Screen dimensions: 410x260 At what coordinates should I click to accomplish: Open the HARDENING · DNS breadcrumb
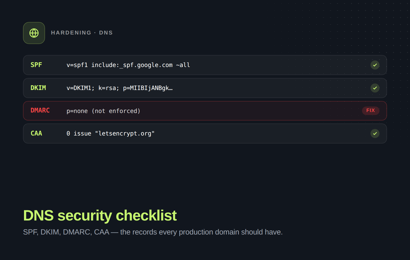point(82,32)
